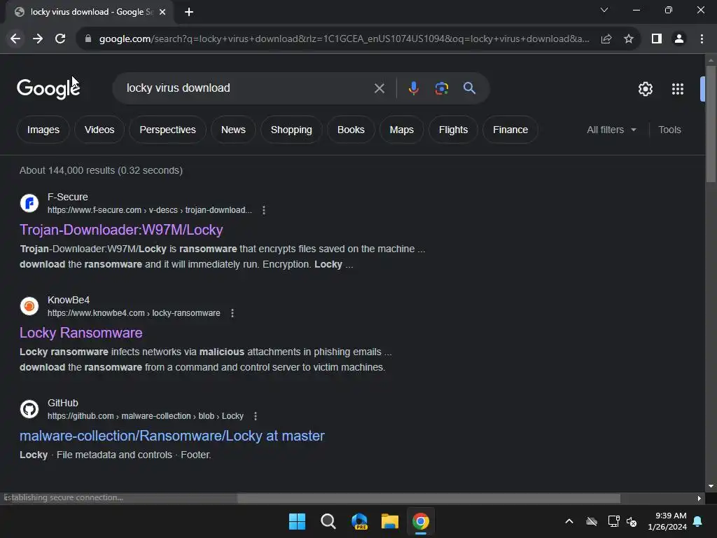Open Chrome three-dot menu

tap(702, 39)
